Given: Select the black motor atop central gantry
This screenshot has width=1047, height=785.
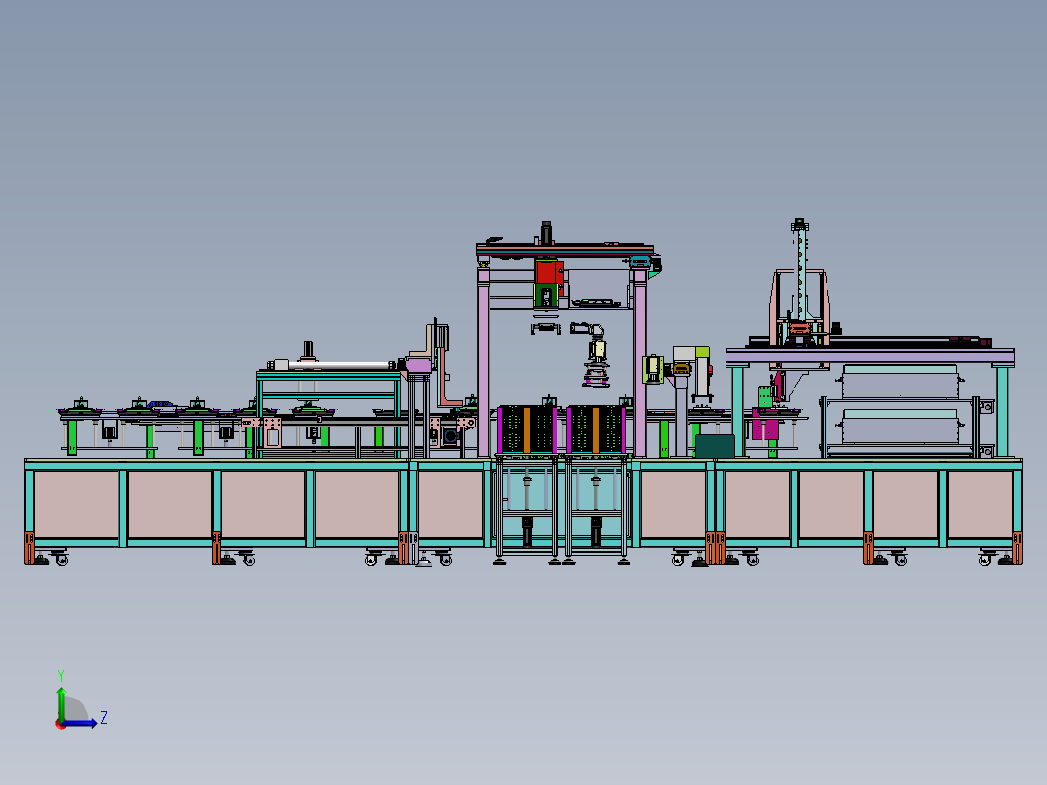Looking at the screenshot, I should (546, 232).
